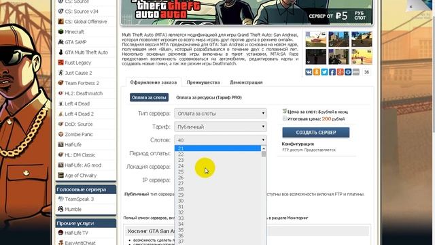Open Half-Life sidebar icon
This screenshot has height=245, width=435.
click(60, 144)
